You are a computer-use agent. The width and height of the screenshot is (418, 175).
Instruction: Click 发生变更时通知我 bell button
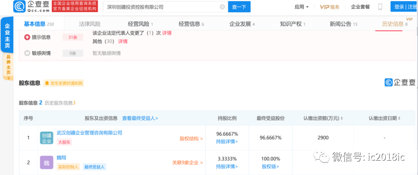[64, 83]
